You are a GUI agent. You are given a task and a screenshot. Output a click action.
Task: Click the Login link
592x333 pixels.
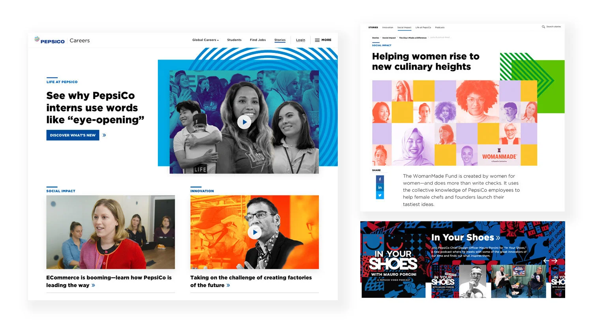(300, 40)
